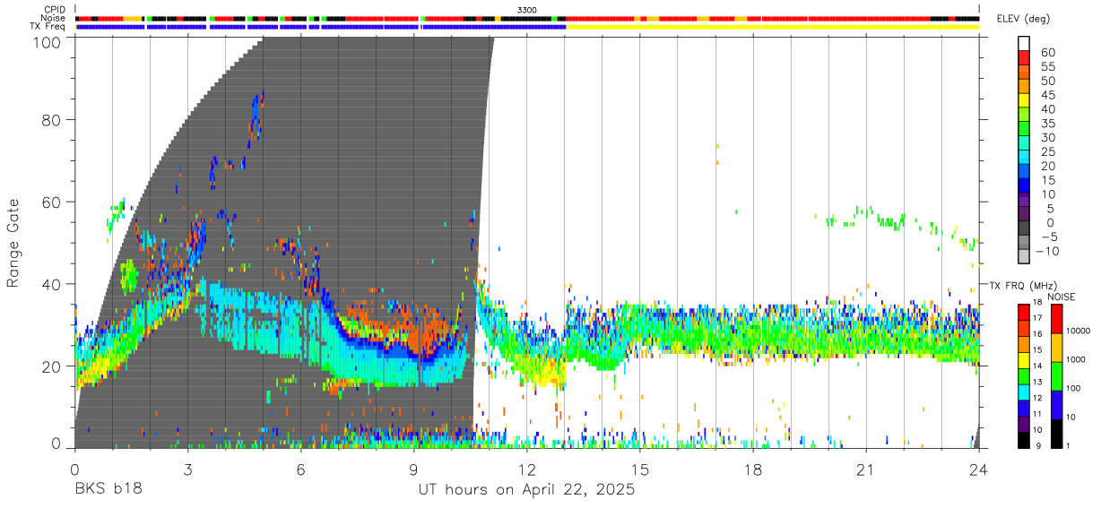1101x508 pixels.
Task: Click the 'BKS b18' radar label
Action: [x=108, y=490]
